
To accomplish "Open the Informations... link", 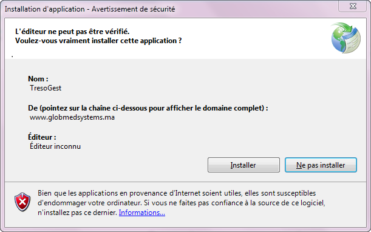I will (x=142, y=213).
